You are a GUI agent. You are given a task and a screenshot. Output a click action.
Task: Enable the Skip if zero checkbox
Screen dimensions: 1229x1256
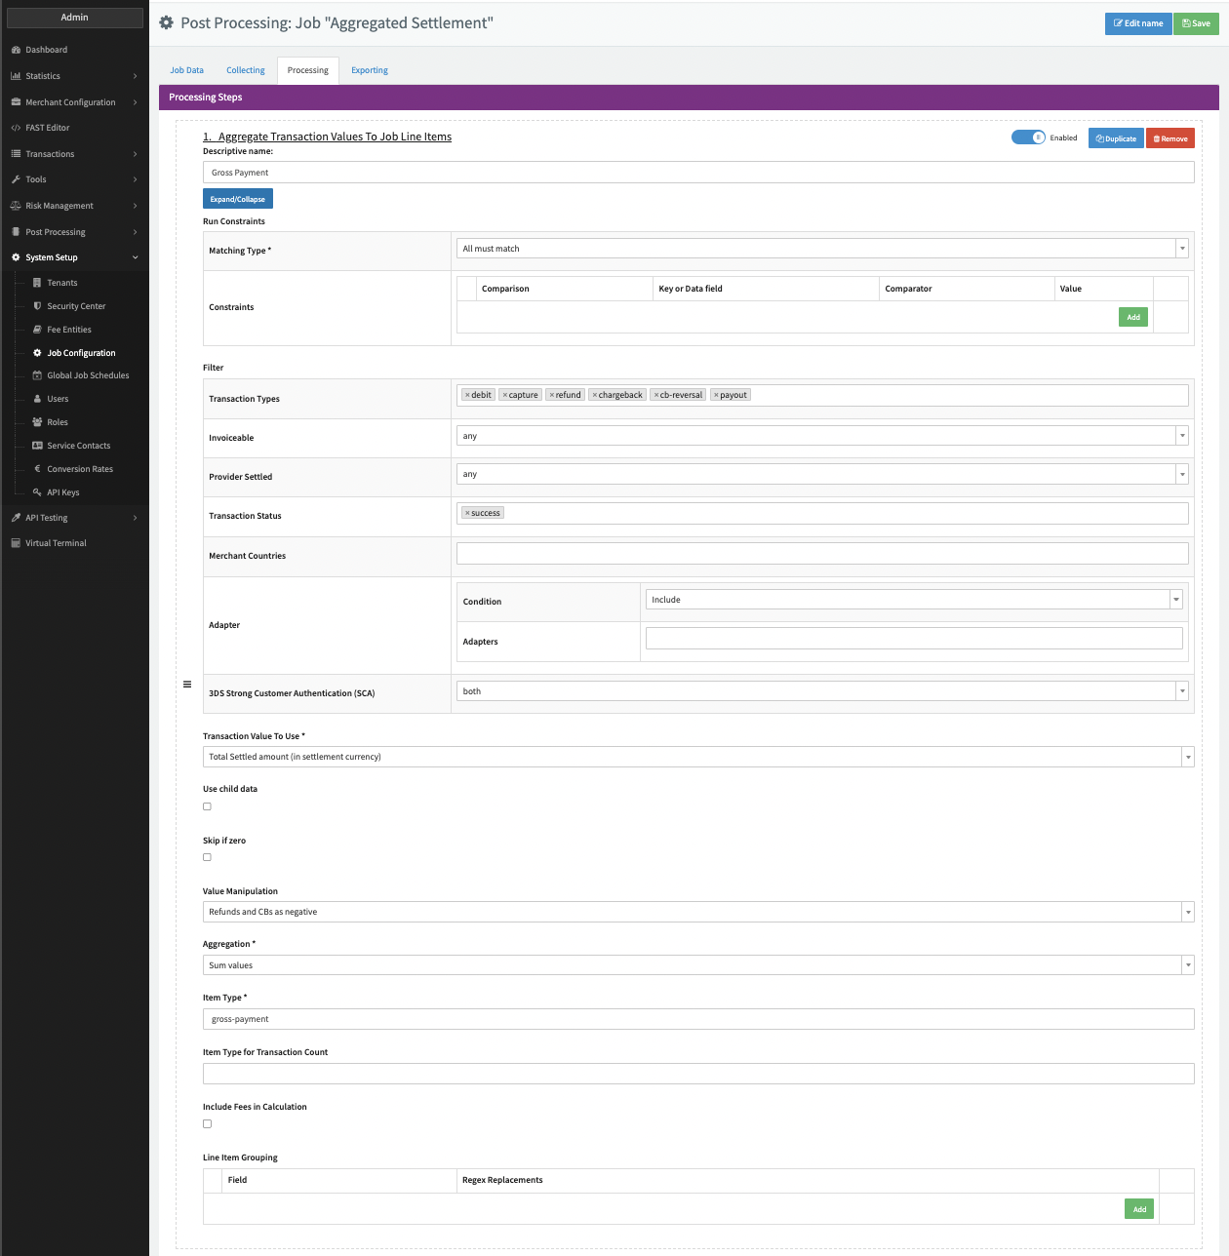pyautogui.click(x=207, y=857)
